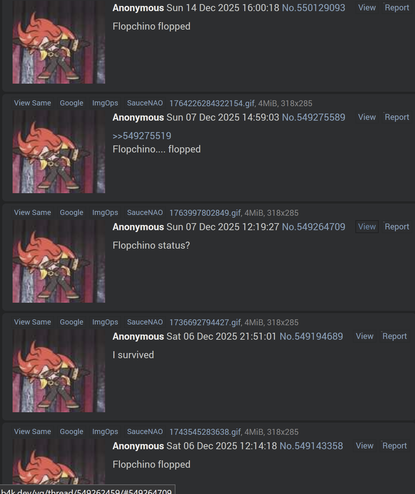Open post number No.549275589 link
415x494 pixels.
pos(314,117)
